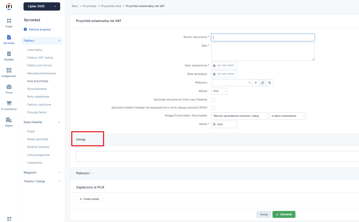
Task: Open Faktury cykliczne menu item
Action: point(39,105)
